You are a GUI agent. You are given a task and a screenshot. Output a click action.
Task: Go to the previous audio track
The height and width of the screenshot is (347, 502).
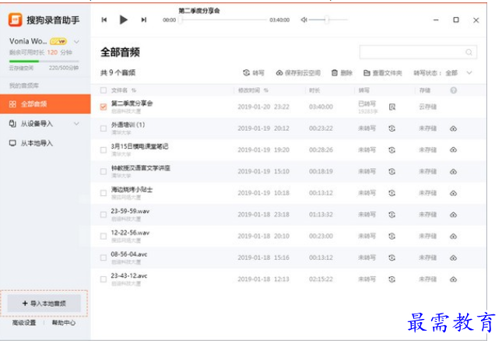[x=104, y=20]
